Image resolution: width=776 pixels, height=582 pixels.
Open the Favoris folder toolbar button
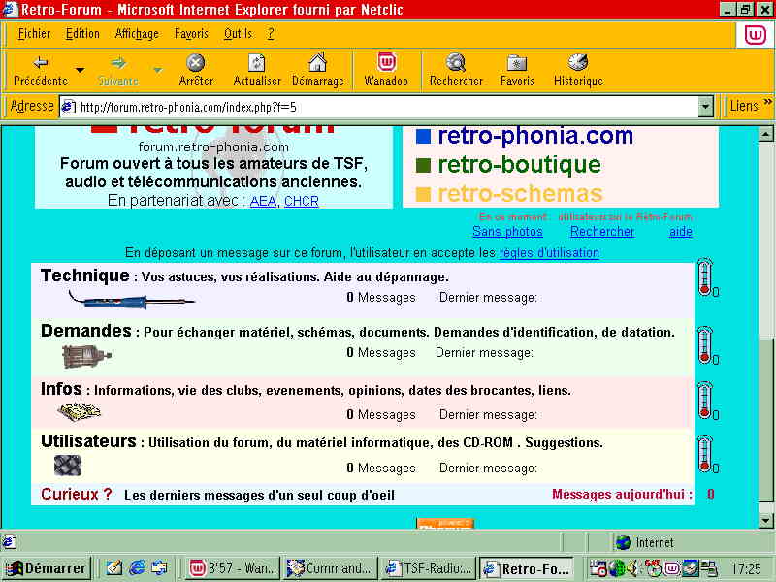(x=517, y=70)
